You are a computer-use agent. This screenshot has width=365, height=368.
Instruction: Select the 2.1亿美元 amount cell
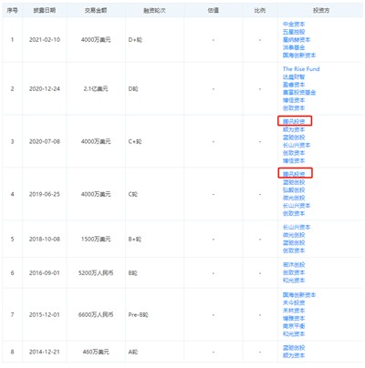96,89
